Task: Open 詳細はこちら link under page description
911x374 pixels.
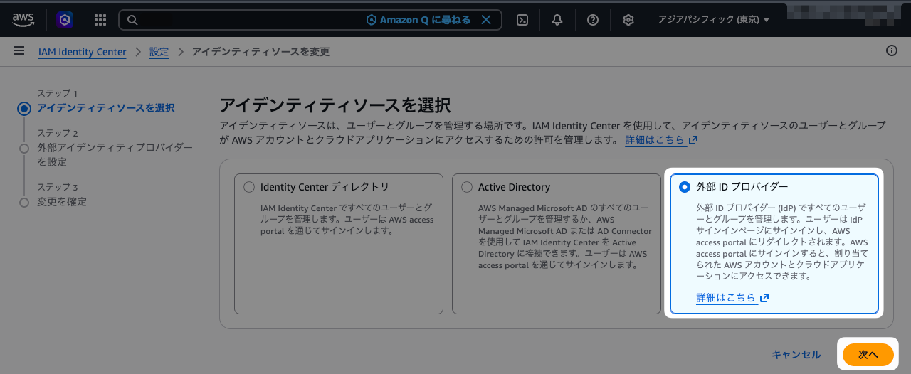Action: [x=655, y=140]
